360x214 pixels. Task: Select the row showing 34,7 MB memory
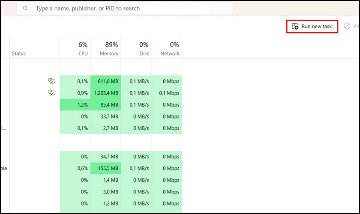click(91, 157)
